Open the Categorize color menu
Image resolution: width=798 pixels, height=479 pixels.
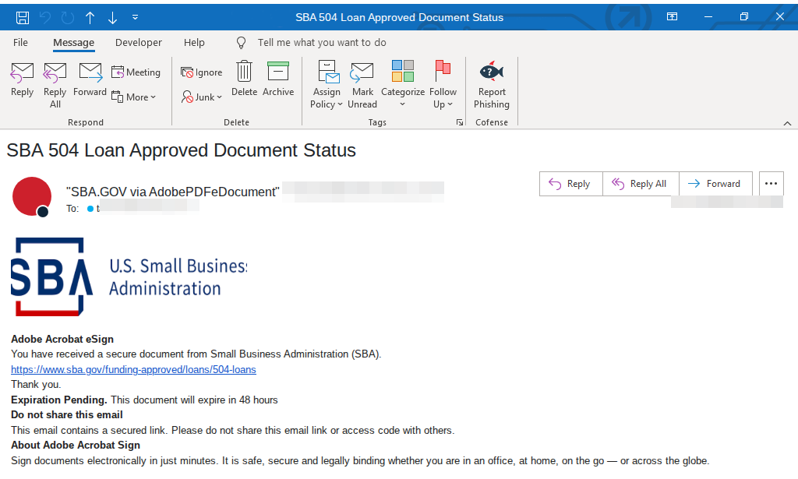(x=403, y=85)
